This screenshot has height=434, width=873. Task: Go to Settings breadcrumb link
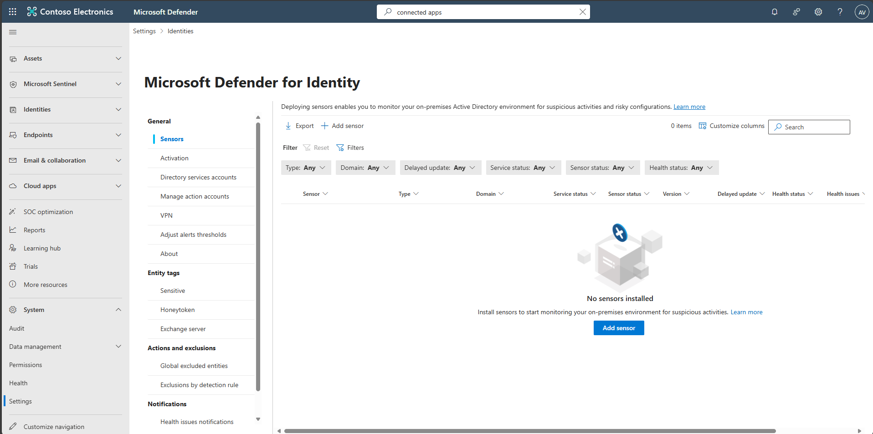144,31
